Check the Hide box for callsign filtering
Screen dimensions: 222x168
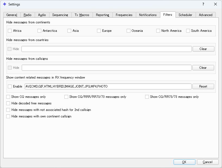[x=9, y=67]
